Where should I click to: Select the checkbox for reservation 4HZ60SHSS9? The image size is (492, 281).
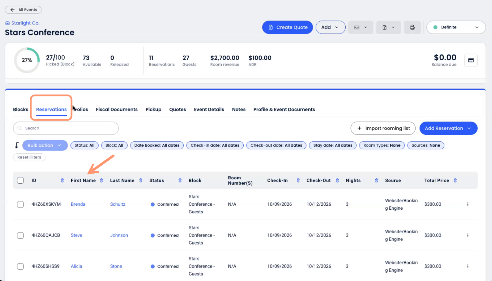(21, 267)
